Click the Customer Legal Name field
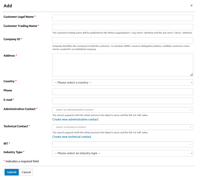Viewport: 197px width, 177px height. 122,18
